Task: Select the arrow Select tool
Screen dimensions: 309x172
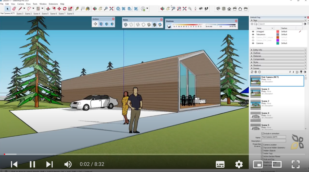Action: pos(8,9)
